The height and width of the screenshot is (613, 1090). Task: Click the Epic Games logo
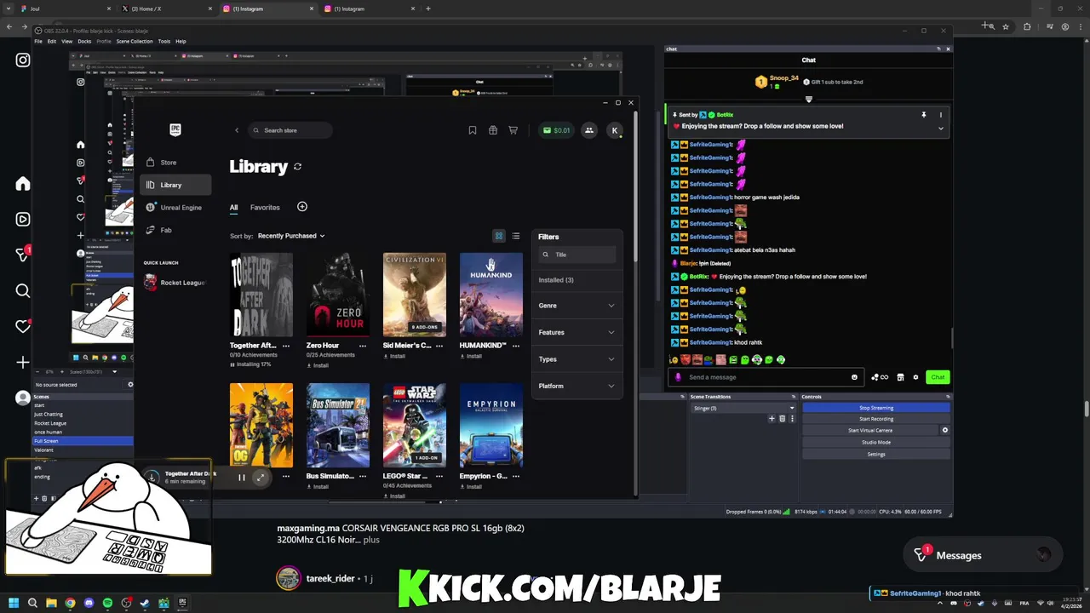coord(175,129)
